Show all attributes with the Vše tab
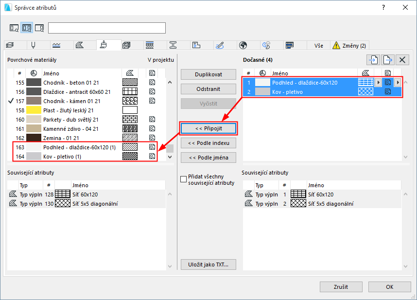The width and height of the screenshot is (417, 300). pos(319,46)
